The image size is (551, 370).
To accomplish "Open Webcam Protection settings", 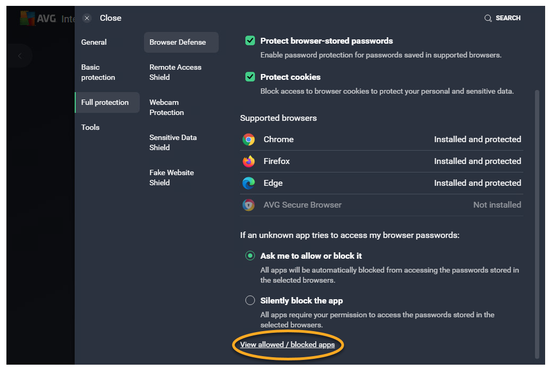I will [x=166, y=108].
